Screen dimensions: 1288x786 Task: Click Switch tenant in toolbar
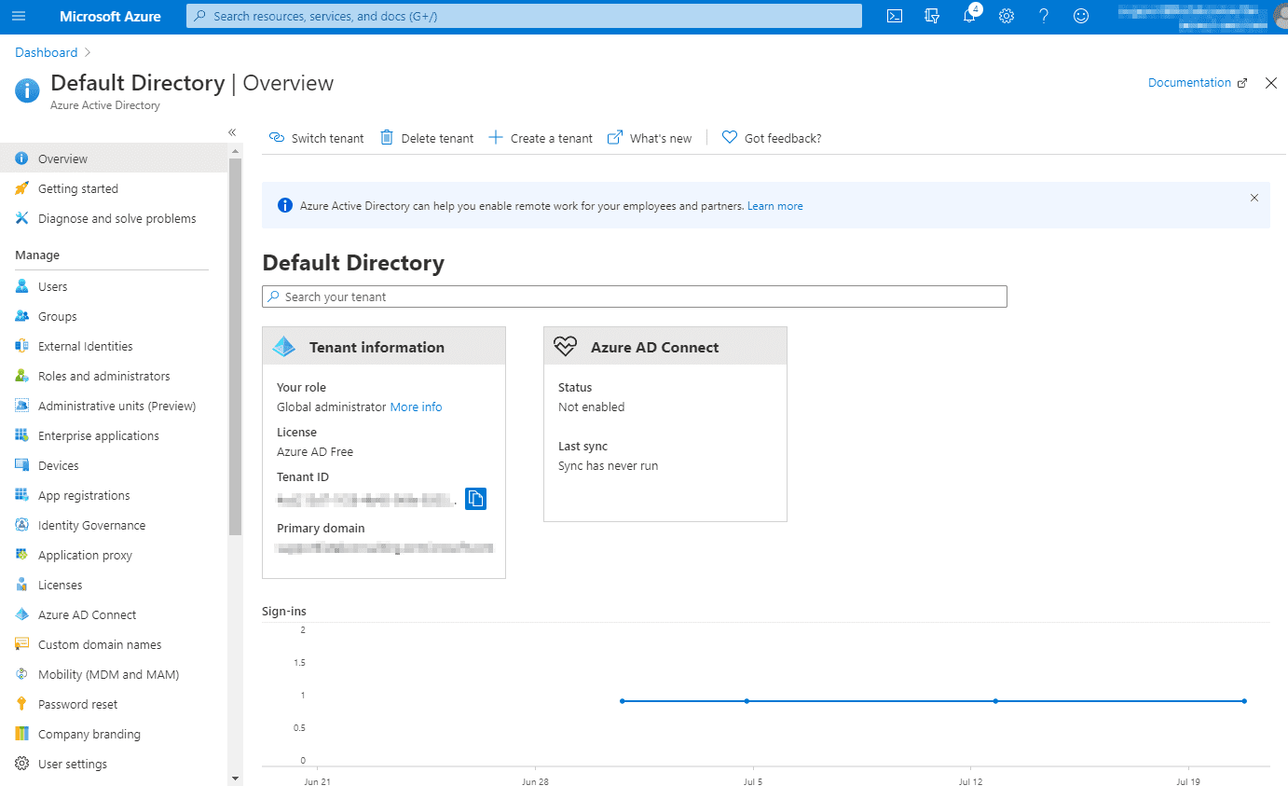pyautogui.click(x=317, y=138)
